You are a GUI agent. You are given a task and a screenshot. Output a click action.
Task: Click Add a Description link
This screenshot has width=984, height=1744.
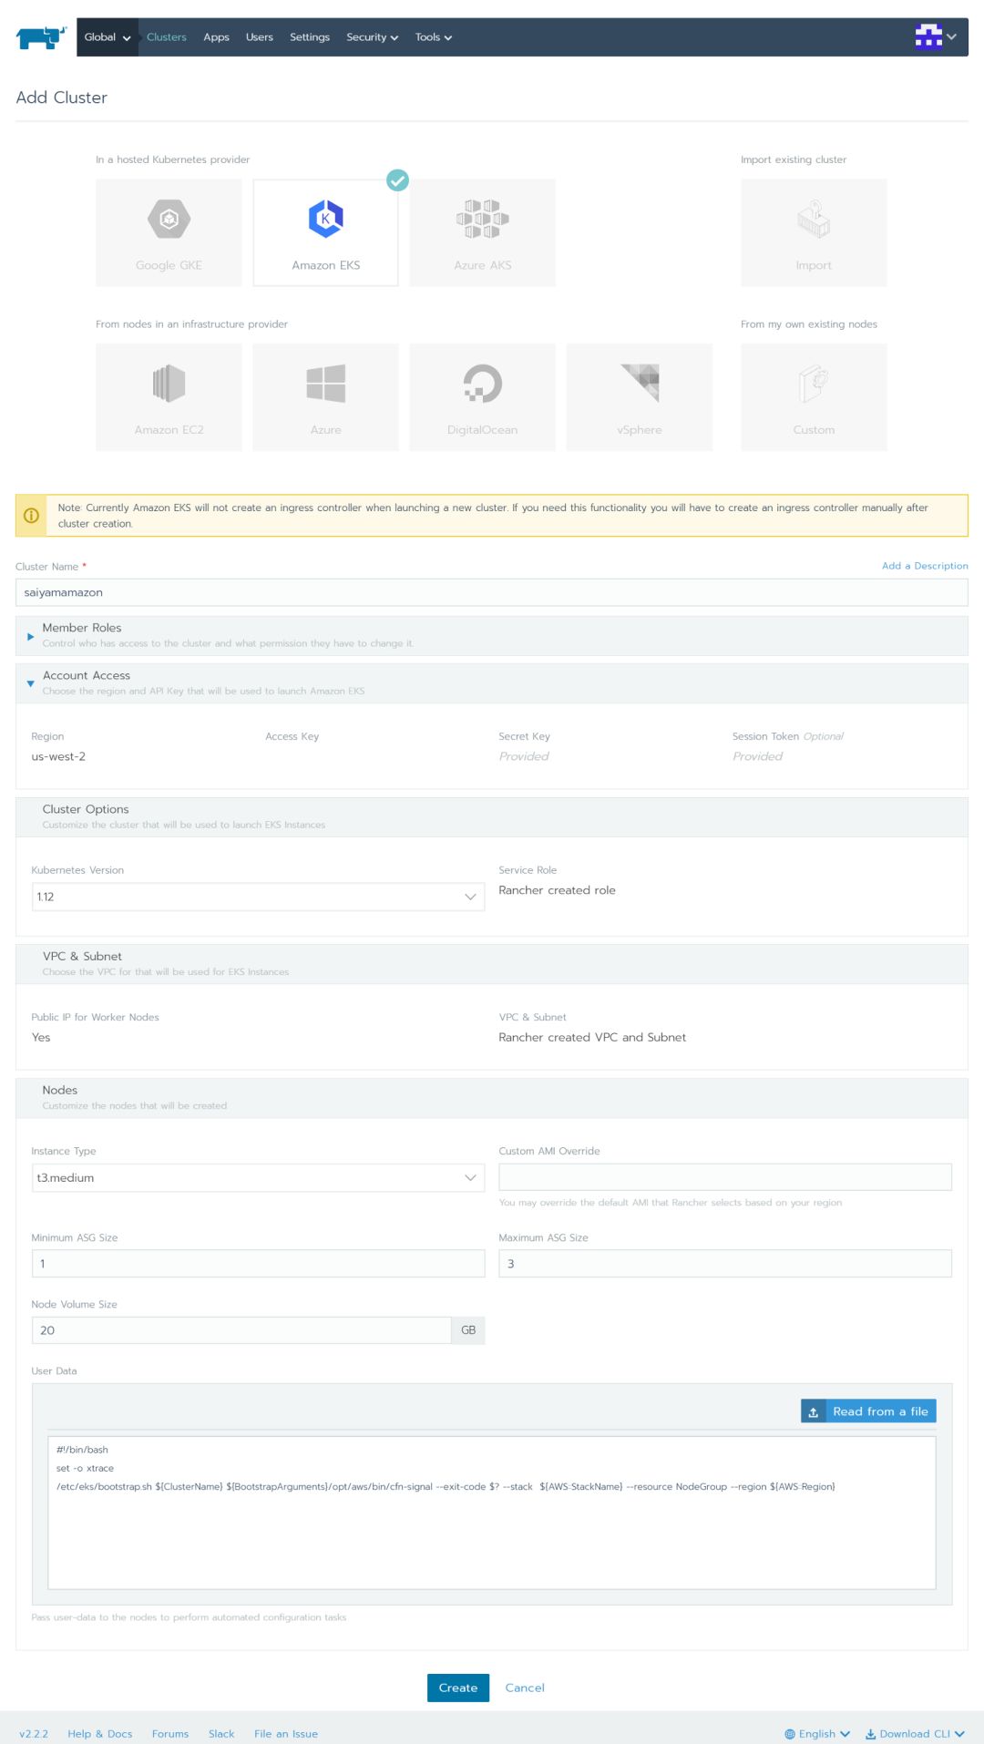[925, 566]
